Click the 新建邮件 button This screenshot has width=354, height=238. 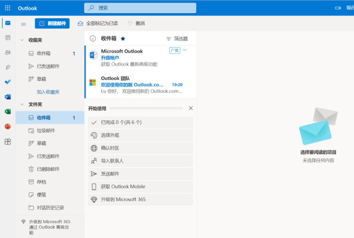pyautogui.click(x=52, y=24)
